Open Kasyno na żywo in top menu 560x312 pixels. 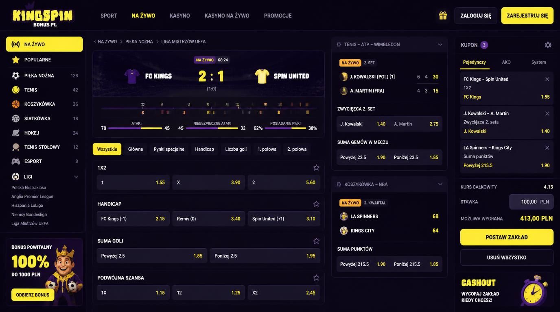pos(227,15)
